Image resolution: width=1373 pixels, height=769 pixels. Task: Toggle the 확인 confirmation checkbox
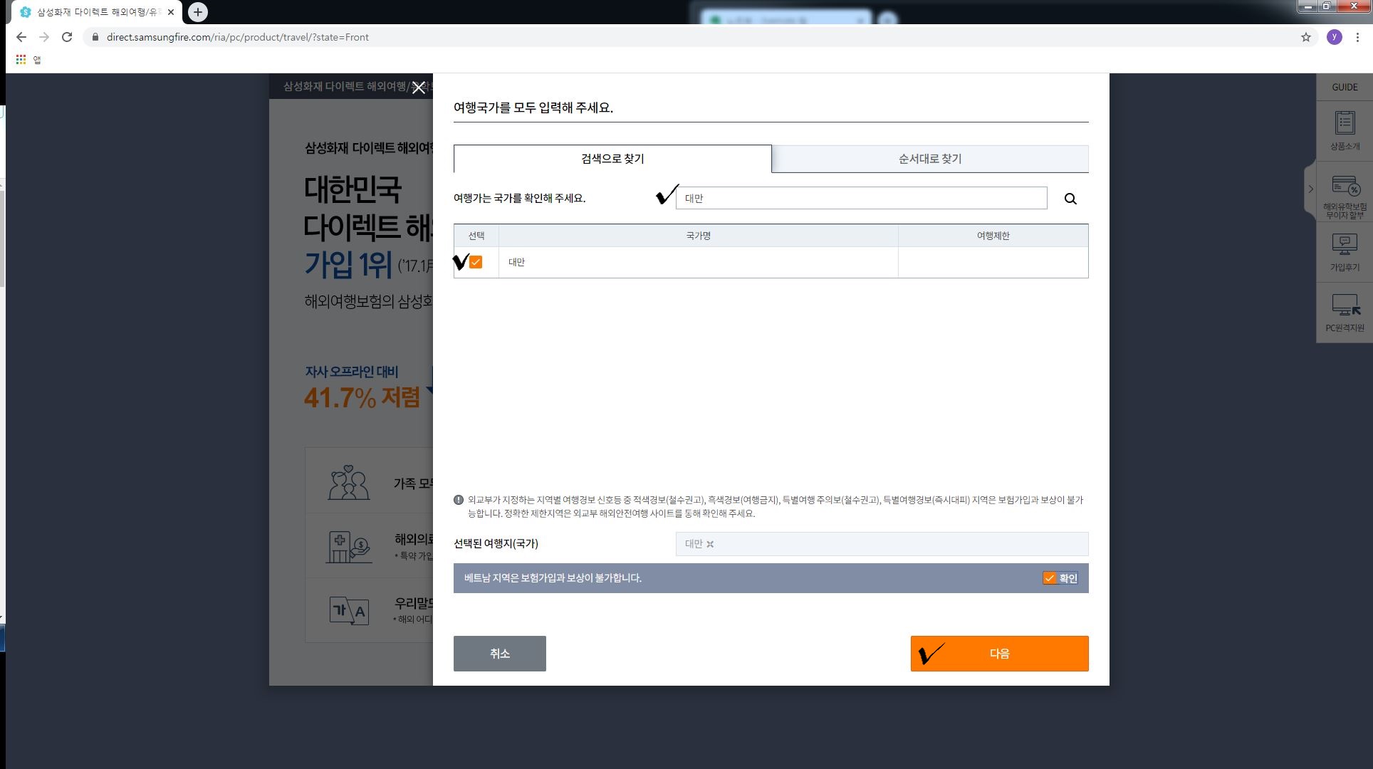(x=1049, y=578)
